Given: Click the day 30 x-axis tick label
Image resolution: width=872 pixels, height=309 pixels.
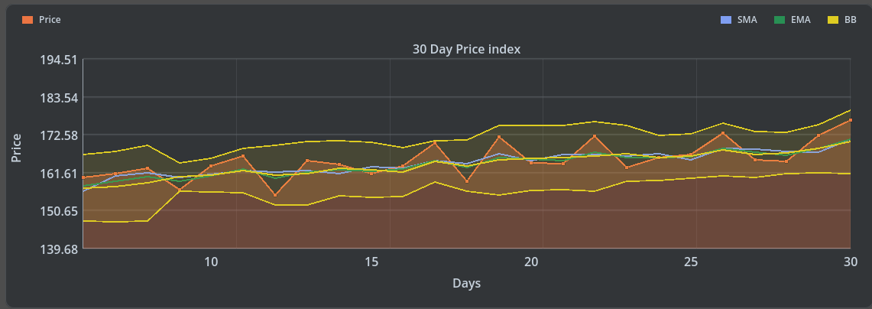Looking at the screenshot, I should [851, 262].
